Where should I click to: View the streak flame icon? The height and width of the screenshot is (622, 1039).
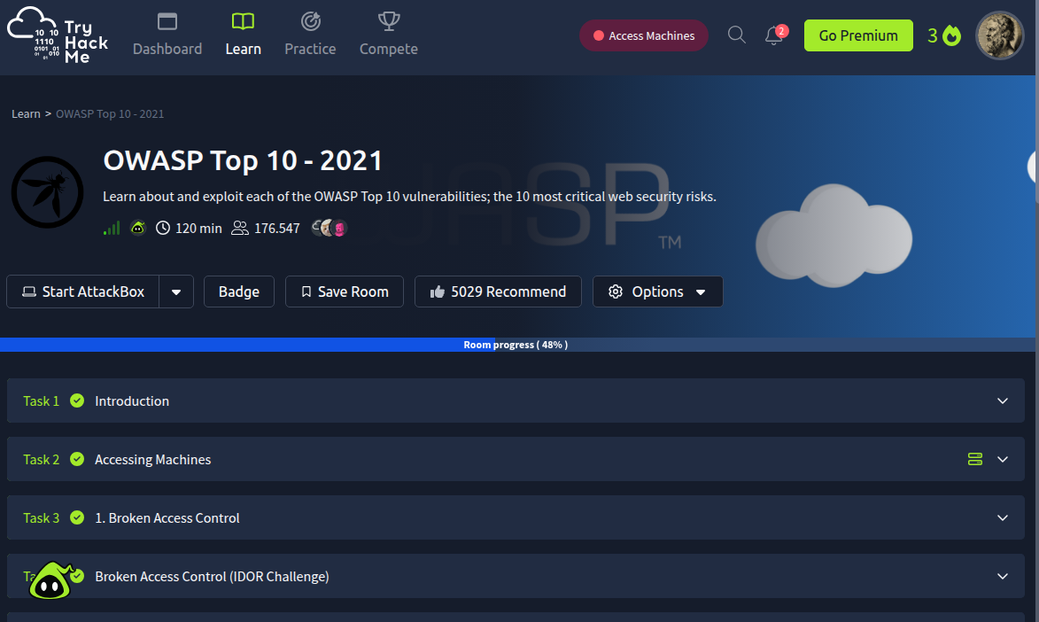coord(951,35)
